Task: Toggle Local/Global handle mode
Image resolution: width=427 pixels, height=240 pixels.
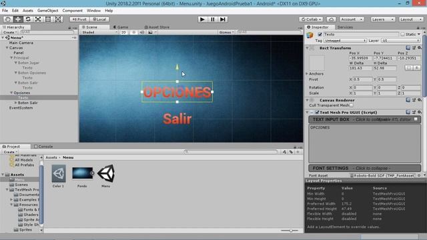Action: coord(99,19)
